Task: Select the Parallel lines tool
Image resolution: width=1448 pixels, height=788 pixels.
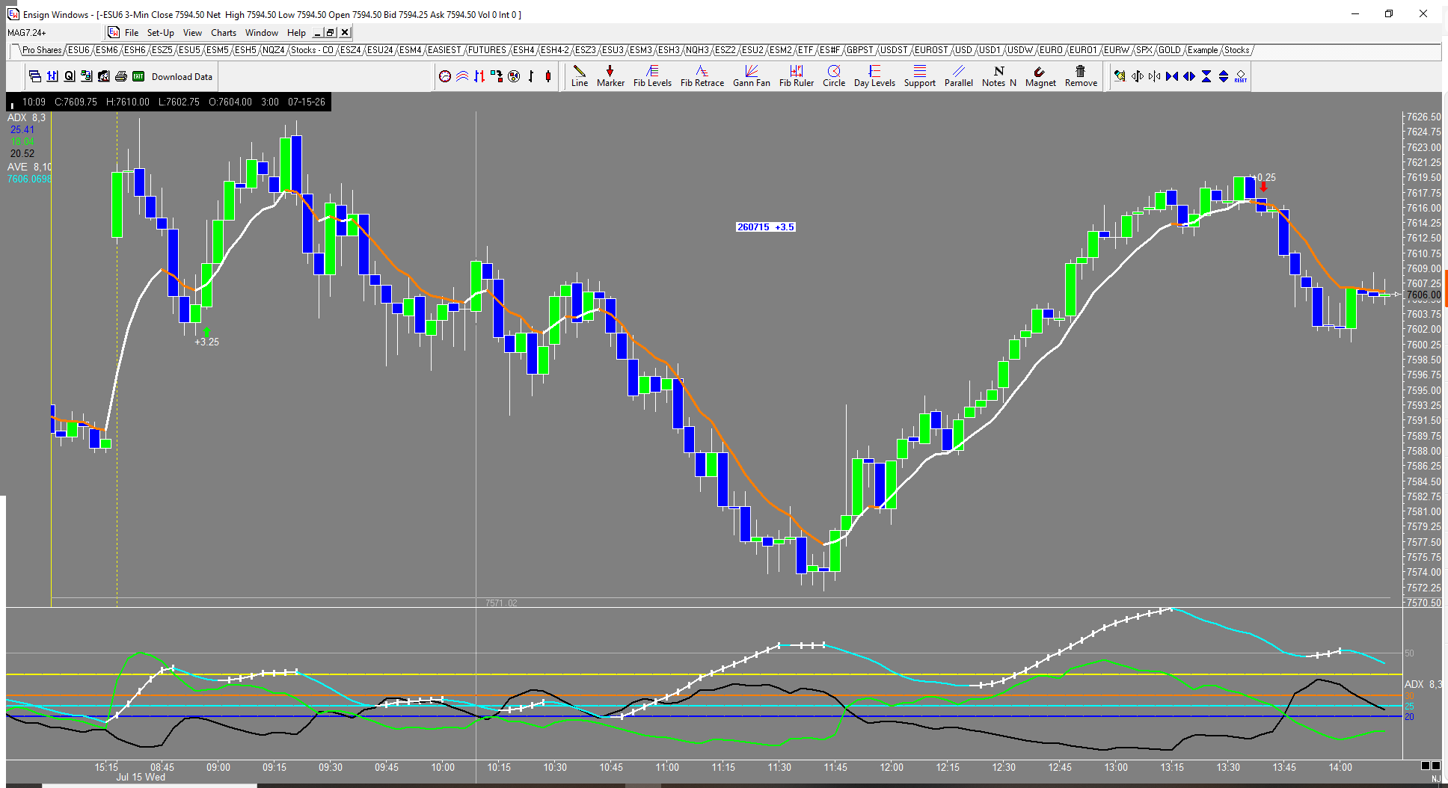Action: (x=959, y=76)
